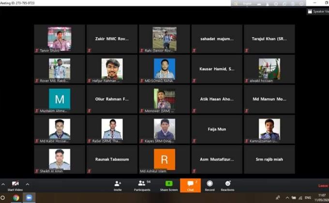This screenshot has width=329, height=203.
Task: Start recording with the Record button
Action: click(209, 185)
